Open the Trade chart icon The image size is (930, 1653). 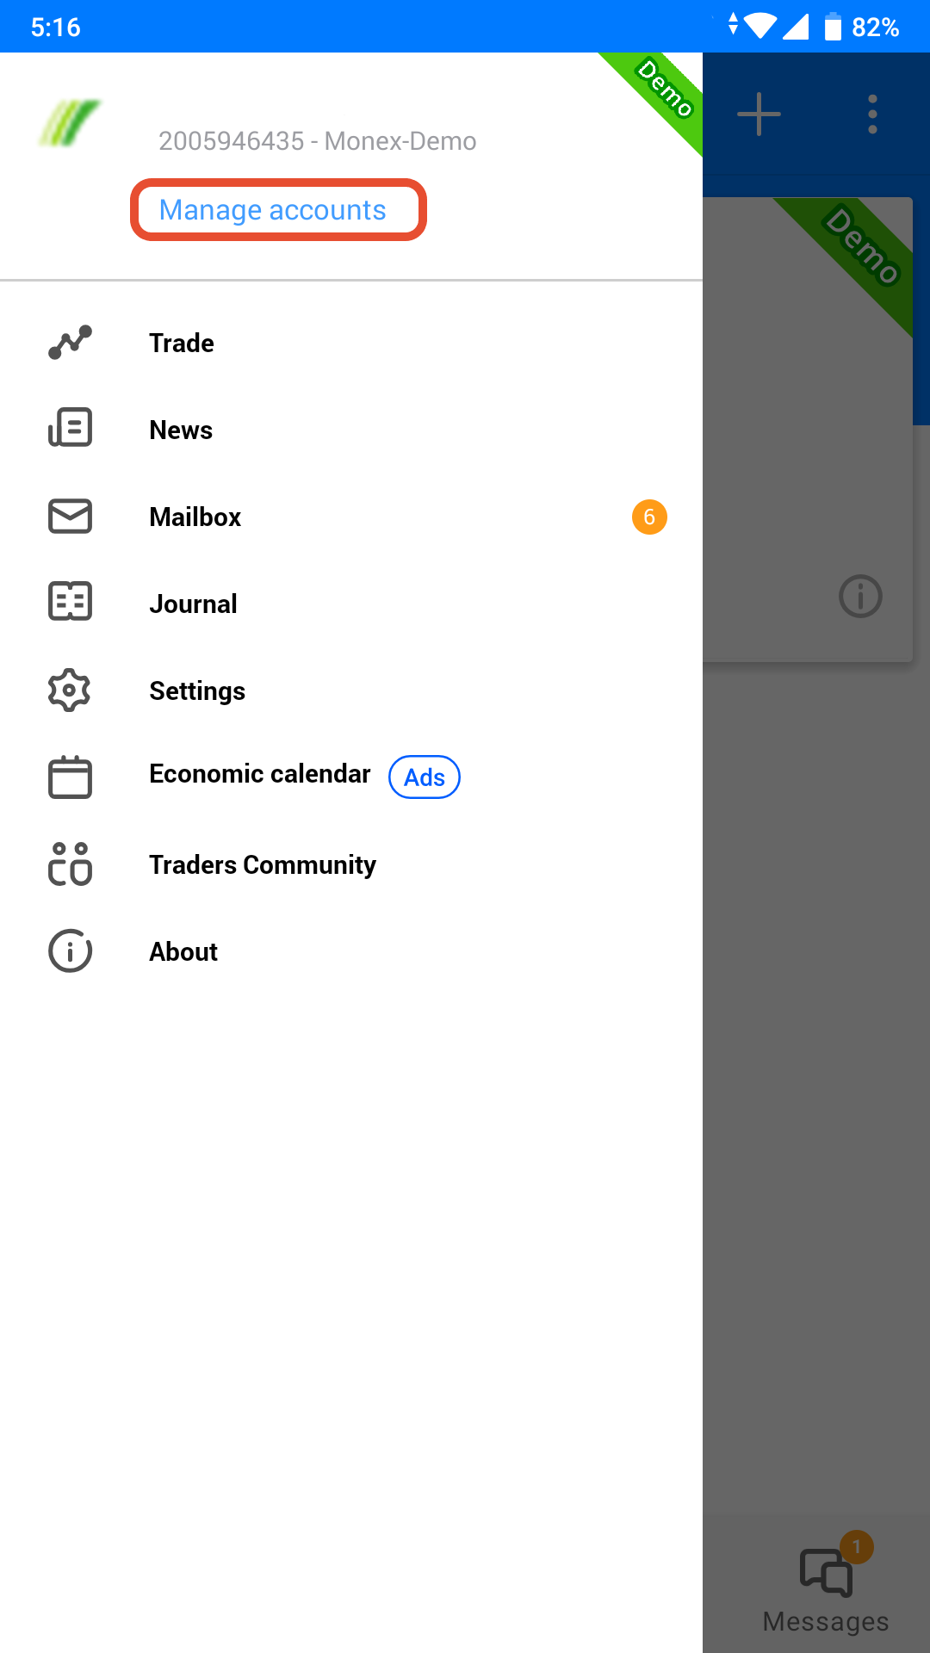tap(70, 343)
